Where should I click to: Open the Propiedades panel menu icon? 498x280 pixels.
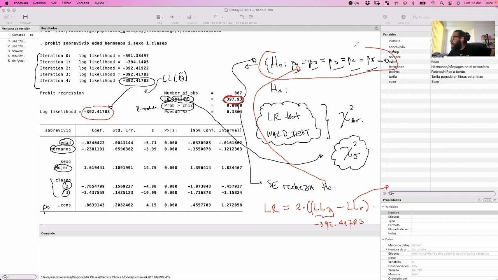click(x=495, y=200)
